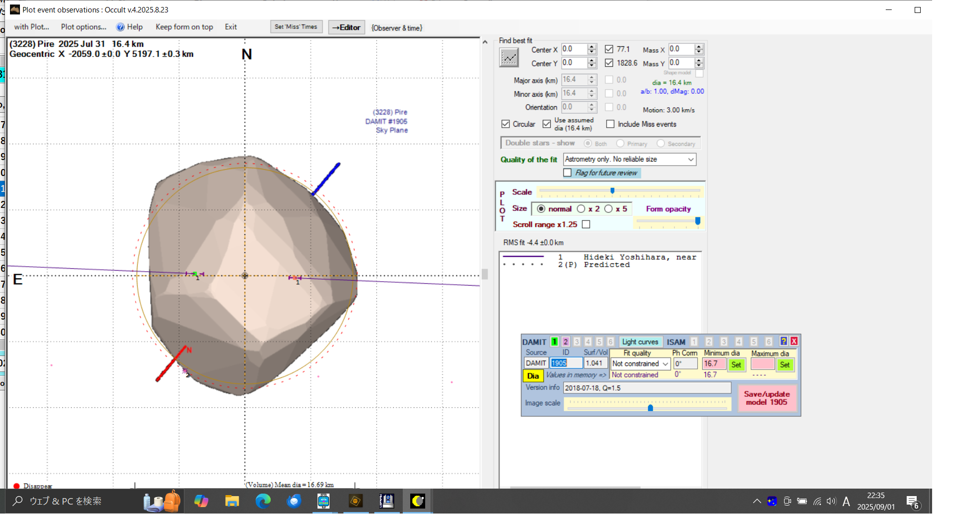Viewport: 967px width, 524px height.
Task: Check Flag for future review
Action: pyautogui.click(x=567, y=173)
